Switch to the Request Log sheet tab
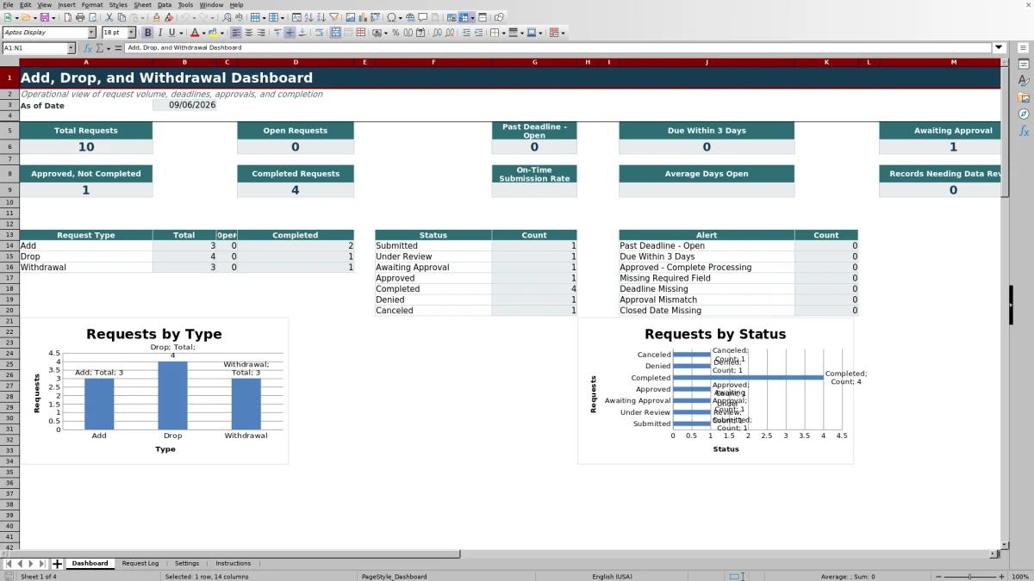Image resolution: width=1034 pixels, height=581 pixels. (x=140, y=563)
